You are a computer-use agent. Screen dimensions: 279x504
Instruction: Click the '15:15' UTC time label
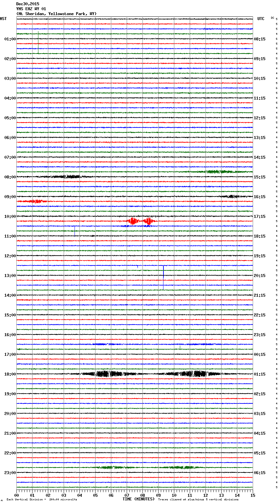(x=260, y=177)
